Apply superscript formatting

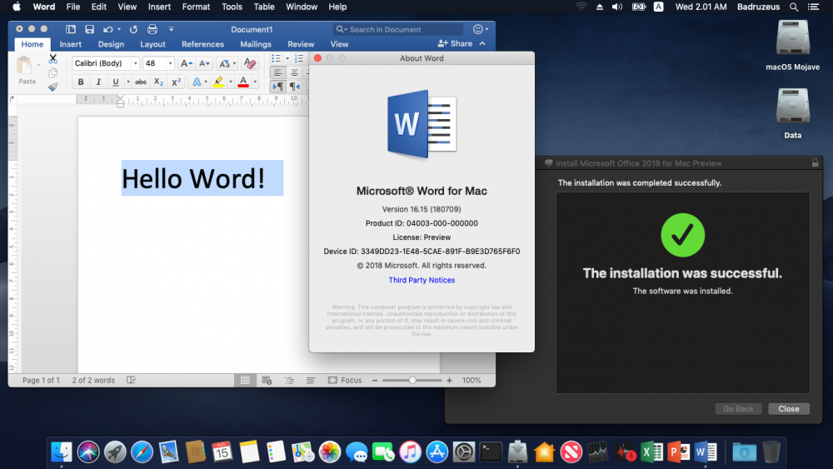pos(176,82)
